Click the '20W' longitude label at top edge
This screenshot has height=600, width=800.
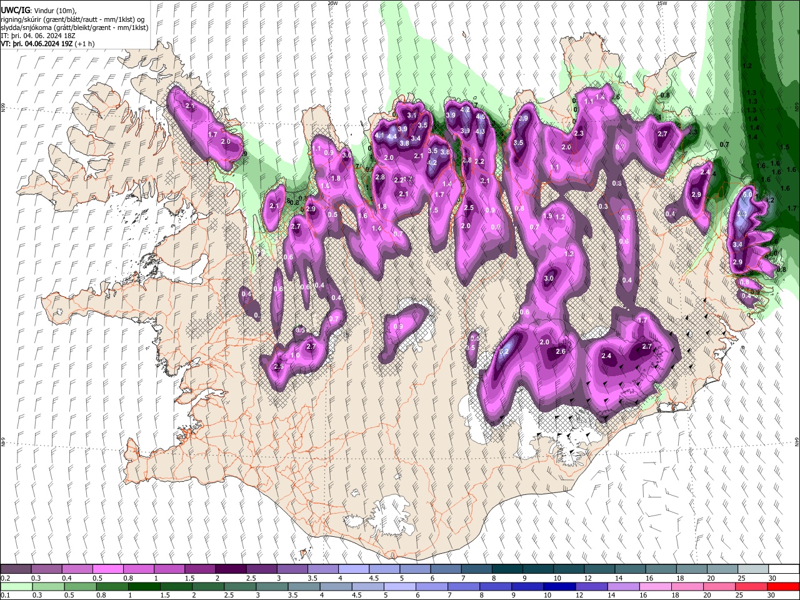(332, 3)
